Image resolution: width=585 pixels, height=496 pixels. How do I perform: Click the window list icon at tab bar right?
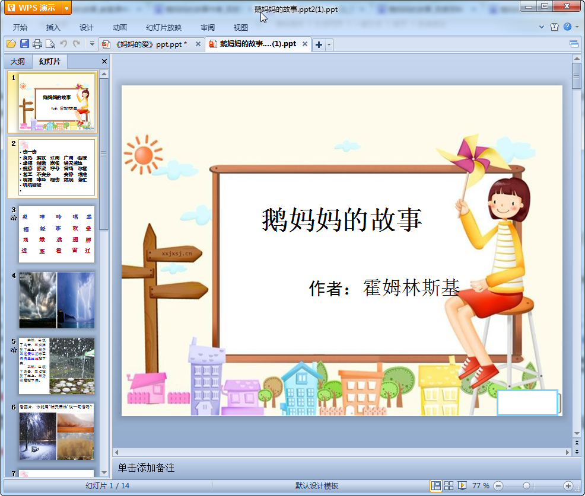(x=574, y=44)
